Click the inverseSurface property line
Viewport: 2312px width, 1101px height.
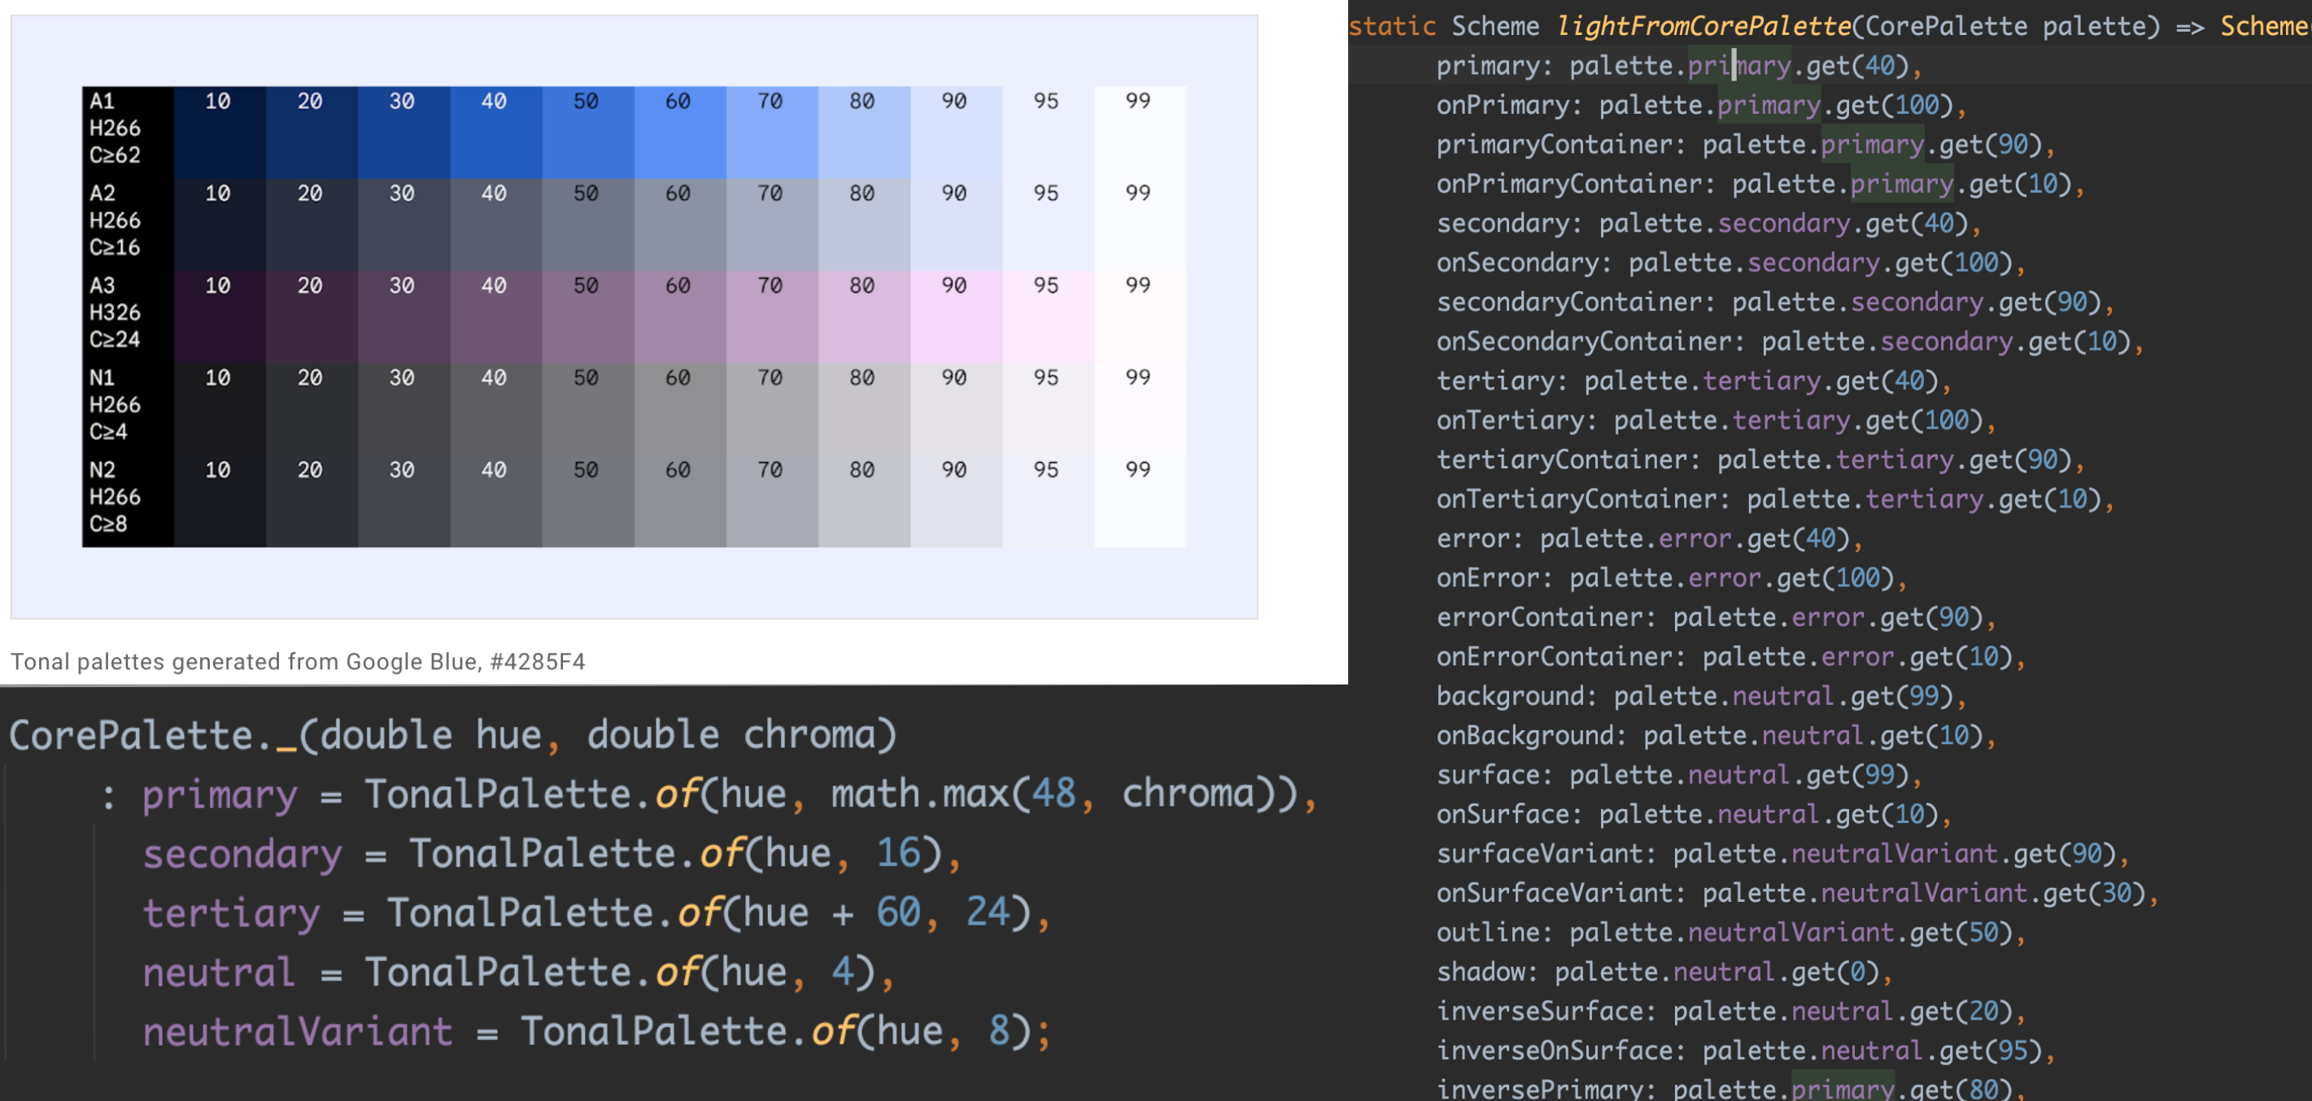click(x=1730, y=1012)
